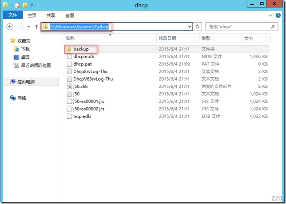Sort by the 修改日期 column header
Screen dimensions: 286x204
click(x=178, y=38)
